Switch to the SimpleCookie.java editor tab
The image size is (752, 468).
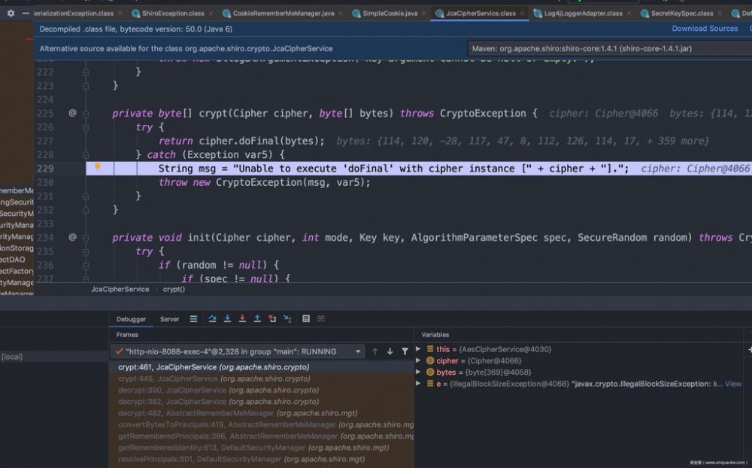coord(390,14)
